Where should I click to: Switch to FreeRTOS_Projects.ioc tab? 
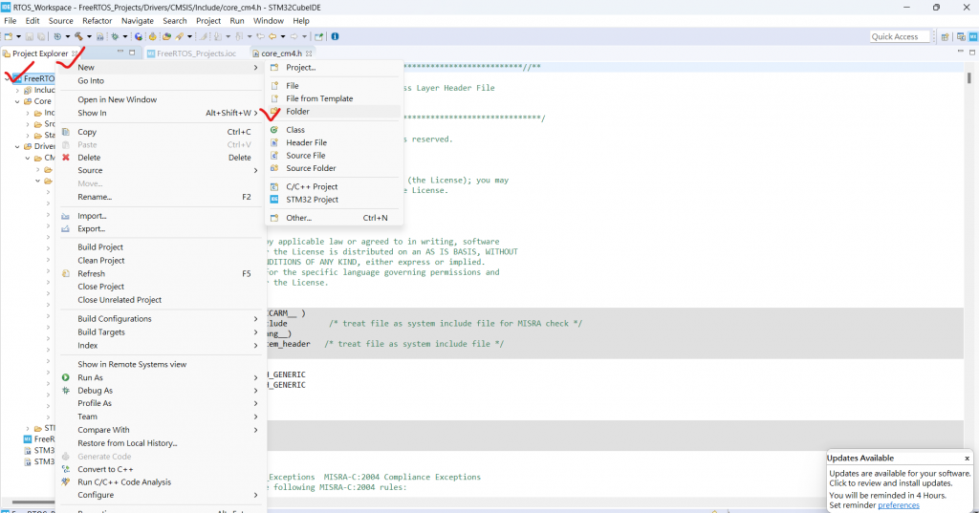click(x=191, y=53)
